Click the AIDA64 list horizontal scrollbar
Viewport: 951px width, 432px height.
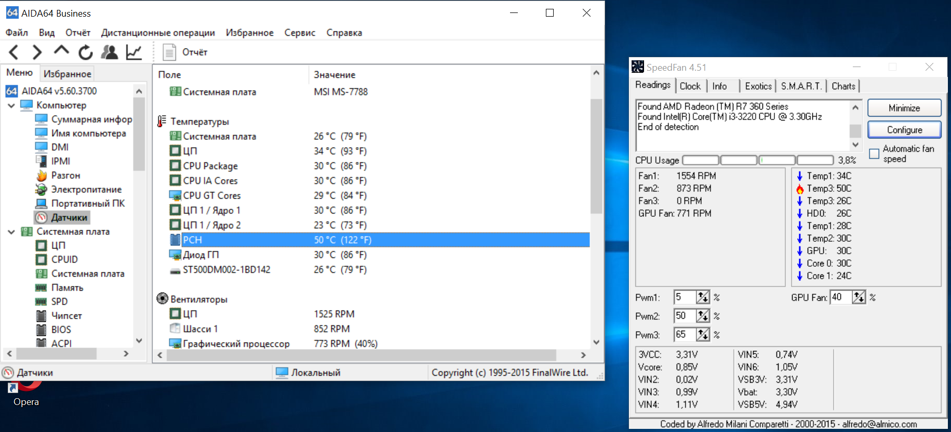point(361,355)
